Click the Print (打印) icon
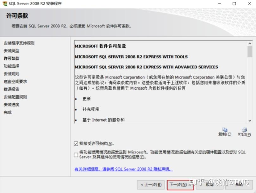The height and width of the screenshot is (193, 256). point(244,130)
